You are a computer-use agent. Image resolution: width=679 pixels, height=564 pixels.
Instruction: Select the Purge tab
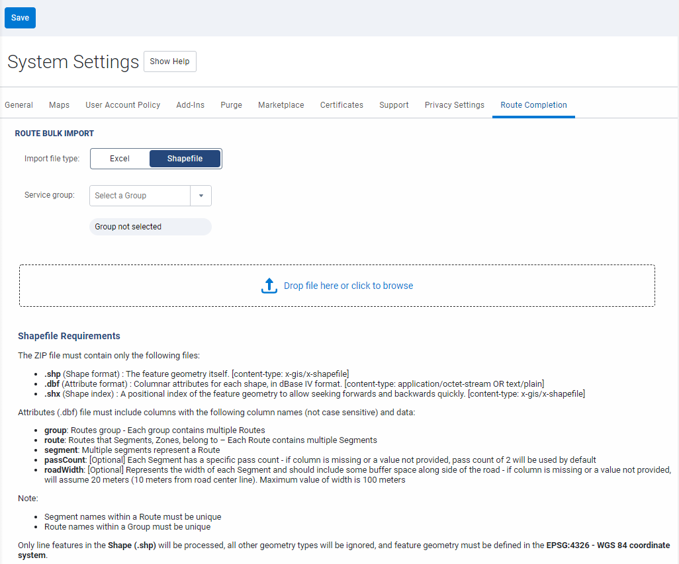click(231, 105)
